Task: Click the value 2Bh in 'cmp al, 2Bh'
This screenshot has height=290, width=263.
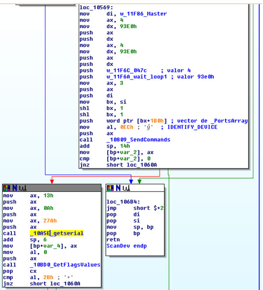Action: pyautogui.click(x=48, y=277)
